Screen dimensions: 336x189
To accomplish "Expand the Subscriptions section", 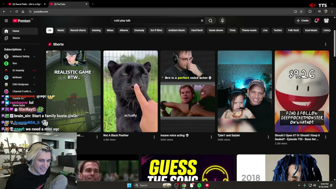I will [15, 49].
